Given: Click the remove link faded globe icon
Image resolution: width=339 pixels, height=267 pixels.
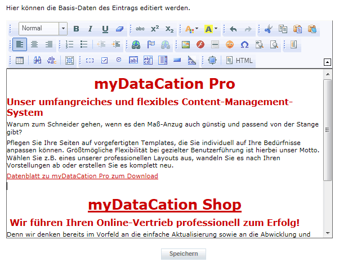Looking at the screenshot, I should tap(166, 44).
